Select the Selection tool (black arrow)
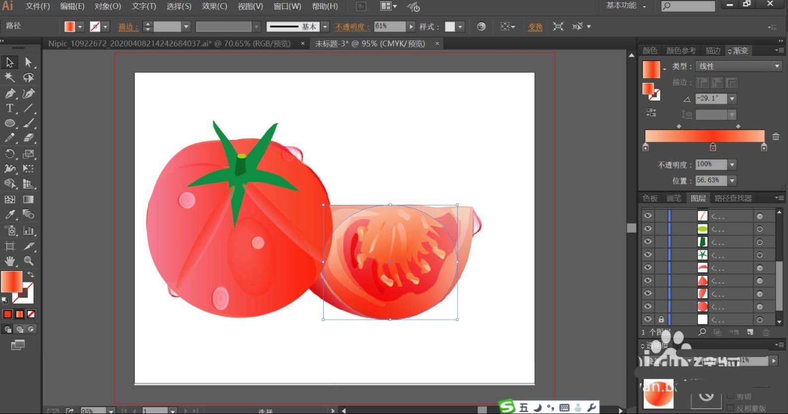Viewport: 788px width, 414px height. (9, 62)
